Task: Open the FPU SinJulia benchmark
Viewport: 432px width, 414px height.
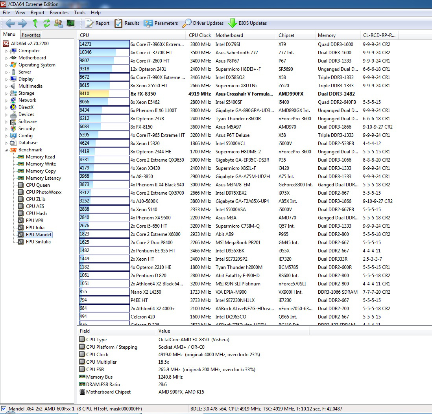Action: click(x=38, y=242)
